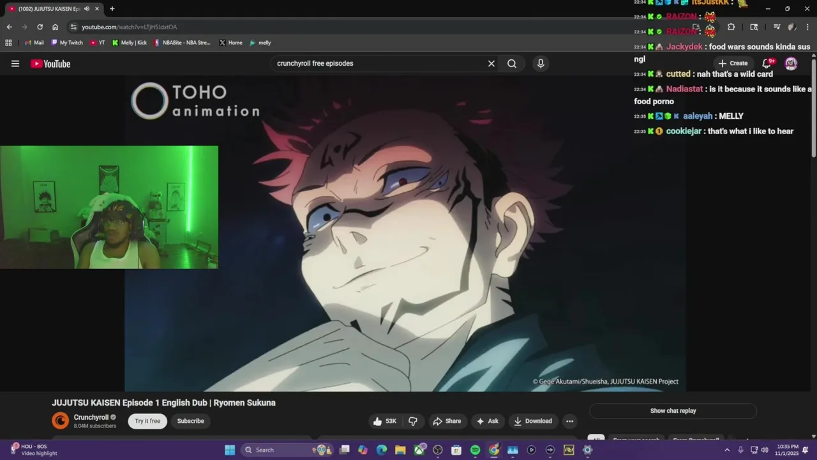Image resolution: width=817 pixels, height=460 pixels.
Task: Subscribe to the Crunchyroll channel
Action: (190, 421)
